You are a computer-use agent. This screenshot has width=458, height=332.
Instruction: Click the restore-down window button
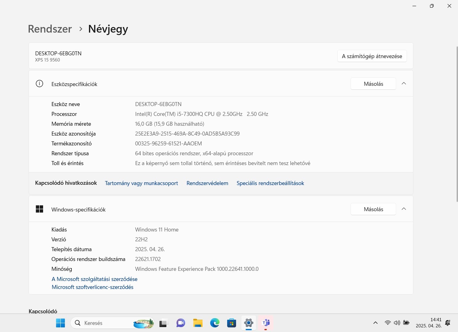432,6
